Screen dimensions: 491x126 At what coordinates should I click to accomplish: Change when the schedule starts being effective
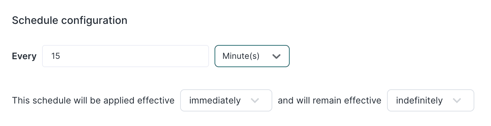[x=226, y=100]
